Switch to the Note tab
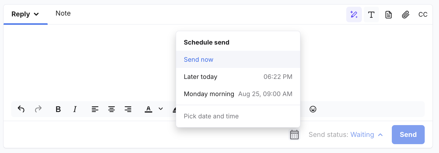Viewport: 439px width, 153px height. coord(63,13)
